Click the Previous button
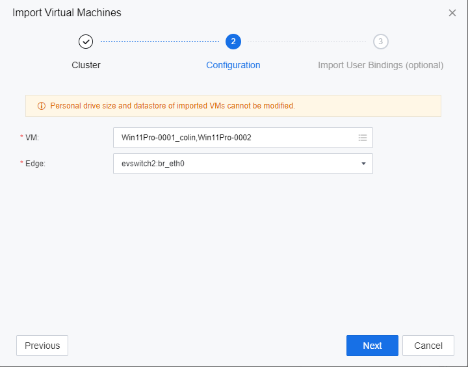Viewport: 468px width, 367px height. click(x=42, y=346)
